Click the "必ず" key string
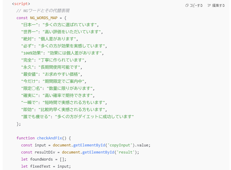Image resolution: width=231 pixels, height=170 pixels. click(27, 46)
